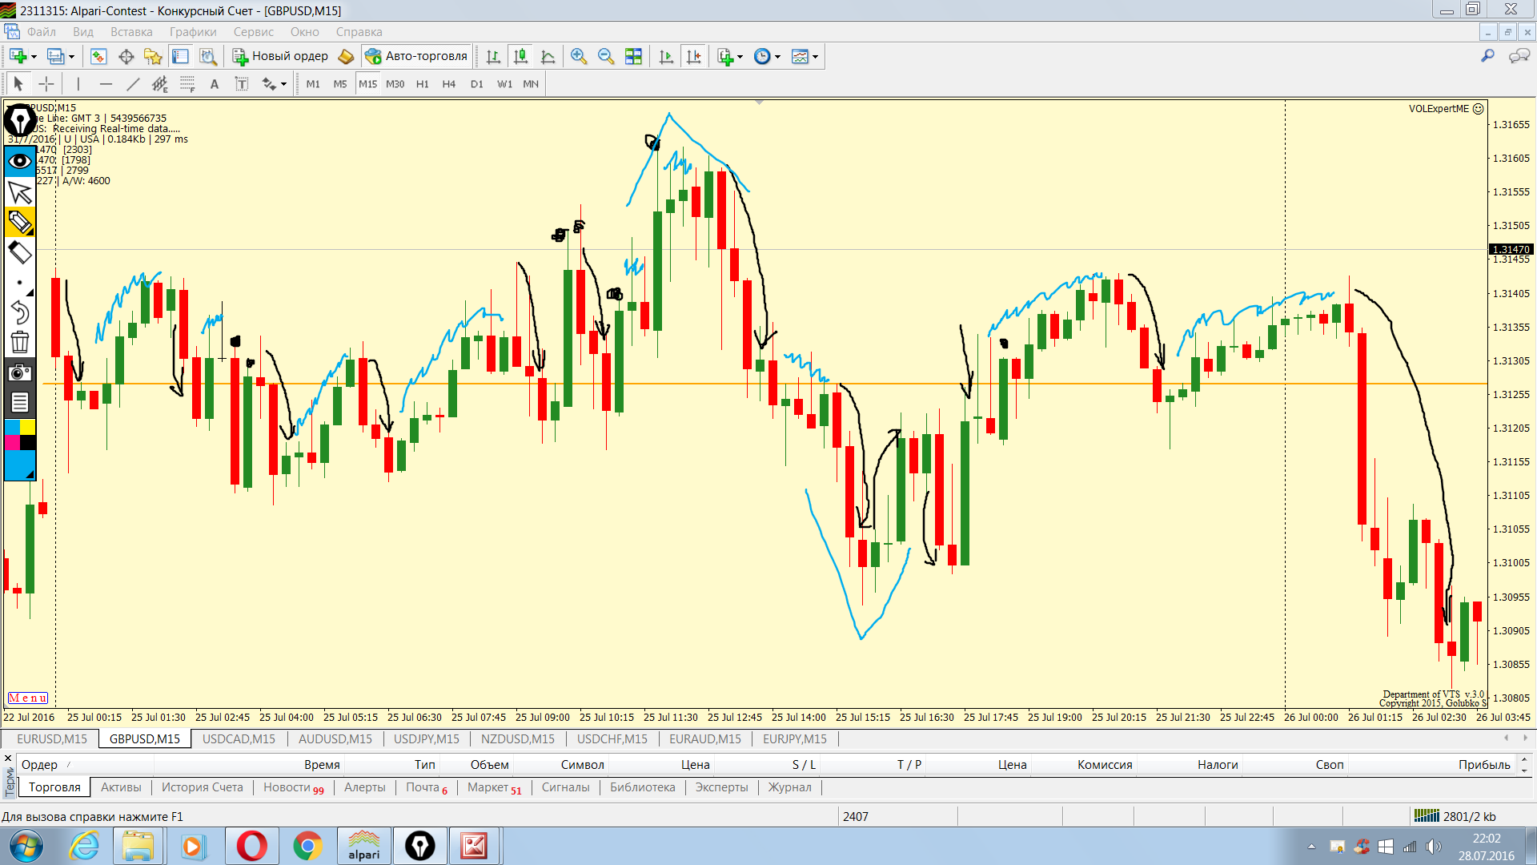This screenshot has height=865, width=1537.
Task: Switch to the USDJPY,M15 chart tab
Action: [x=426, y=738]
